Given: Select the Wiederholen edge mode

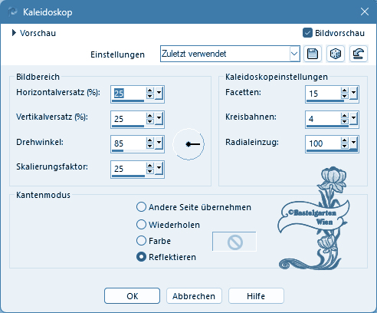Looking at the screenshot, I should point(141,225).
